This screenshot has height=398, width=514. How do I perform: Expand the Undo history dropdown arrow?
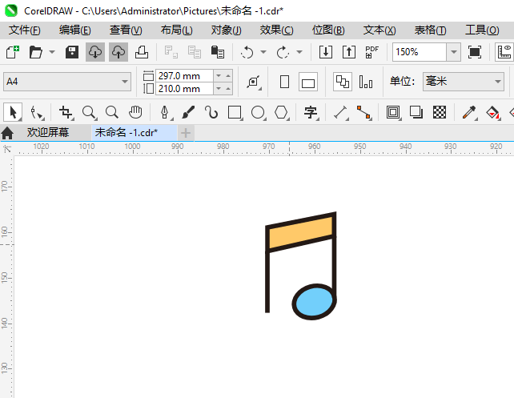click(x=263, y=52)
